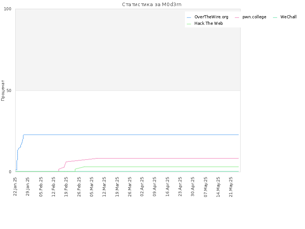Click the pwn.college legend label
Screen dimensions: 305x229
pos(254,17)
